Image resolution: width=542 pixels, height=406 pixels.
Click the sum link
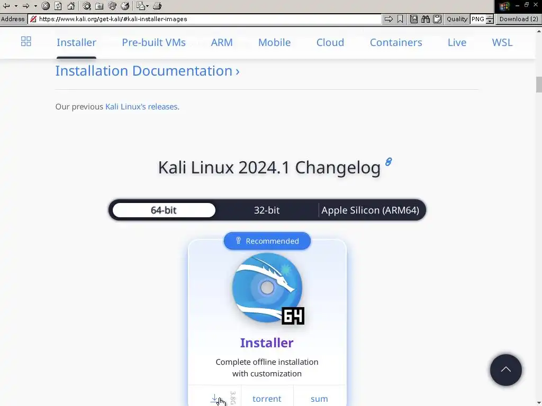[x=319, y=399]
